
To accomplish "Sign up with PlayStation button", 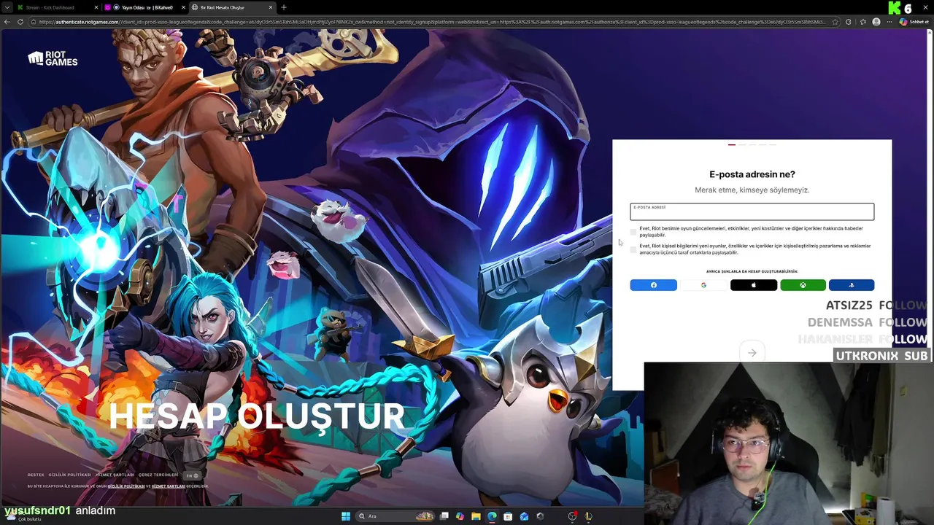I will click(x=852, y=285).
